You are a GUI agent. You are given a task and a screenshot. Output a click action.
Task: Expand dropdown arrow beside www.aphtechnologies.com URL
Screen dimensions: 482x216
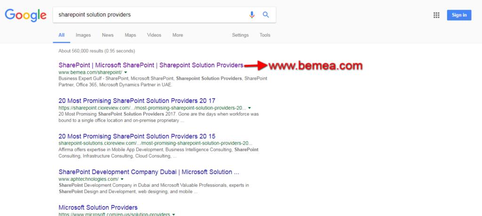[x=122, y=179]
